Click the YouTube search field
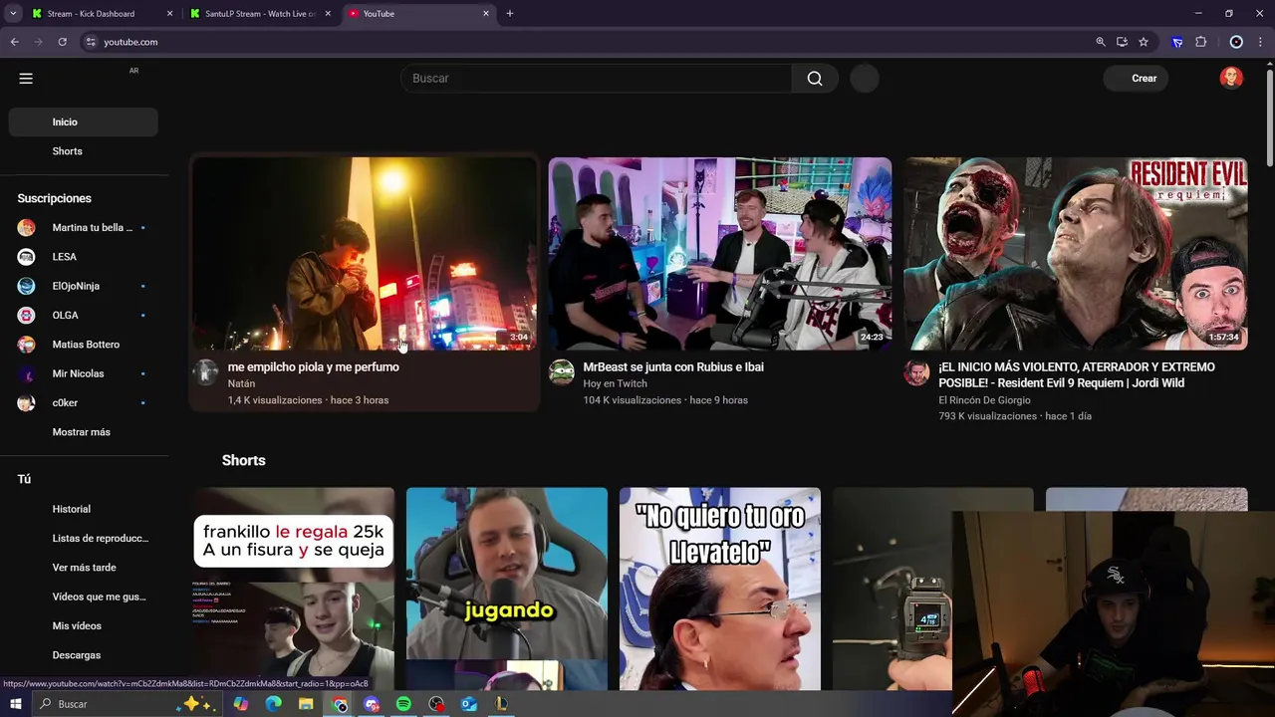 pyautogui.click(x=596, y=79)
